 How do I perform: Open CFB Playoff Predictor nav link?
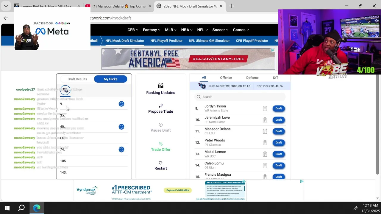(252, 41)
